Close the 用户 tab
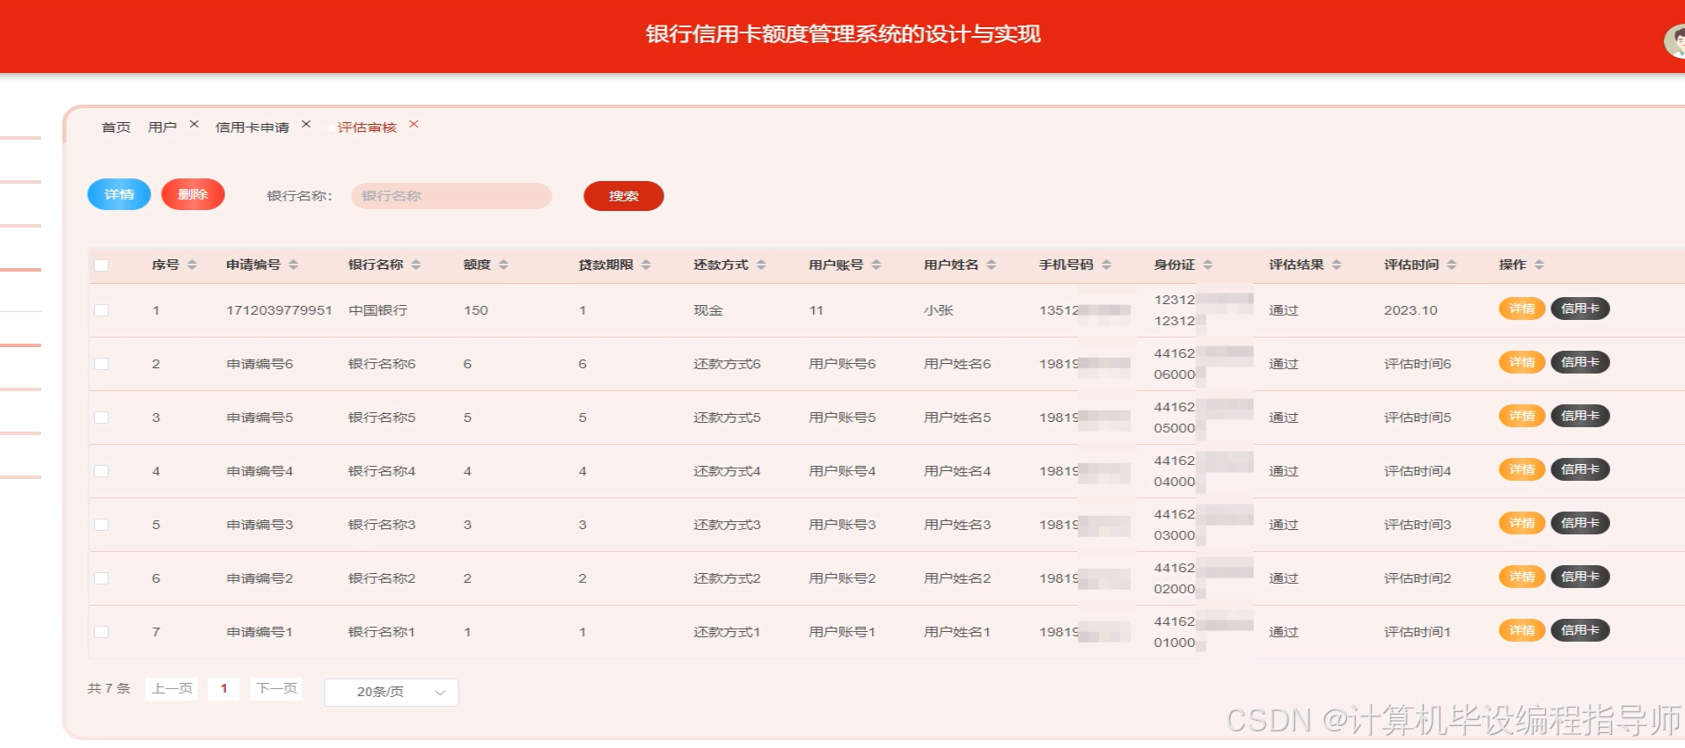1685x748 pixels. [x=194, y=124]
